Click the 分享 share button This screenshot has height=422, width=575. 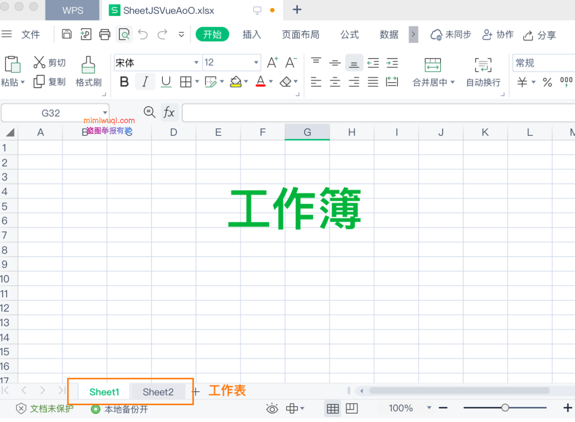(540, 35)
